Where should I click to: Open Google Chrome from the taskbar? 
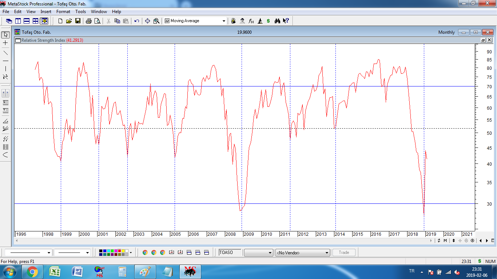point(32,272)
